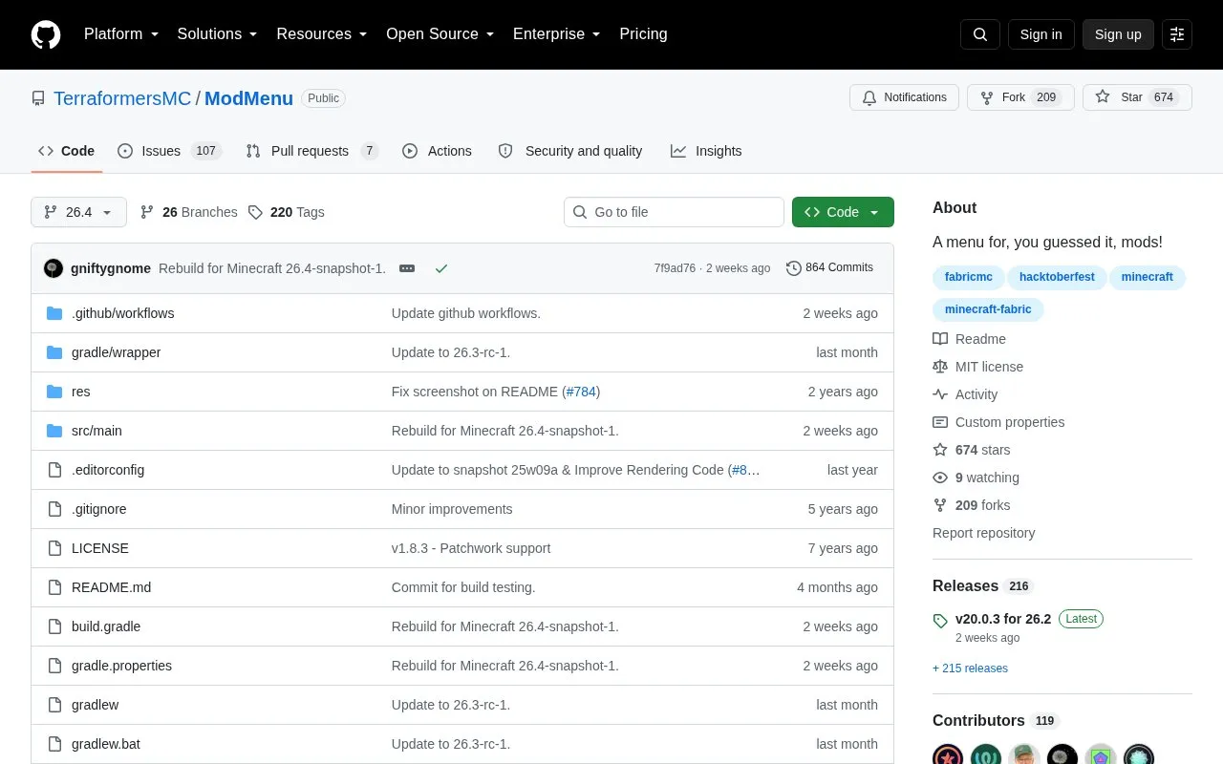Expand the Resources menu in header
The image size is (1223, 764).
[x=322, y=34]
